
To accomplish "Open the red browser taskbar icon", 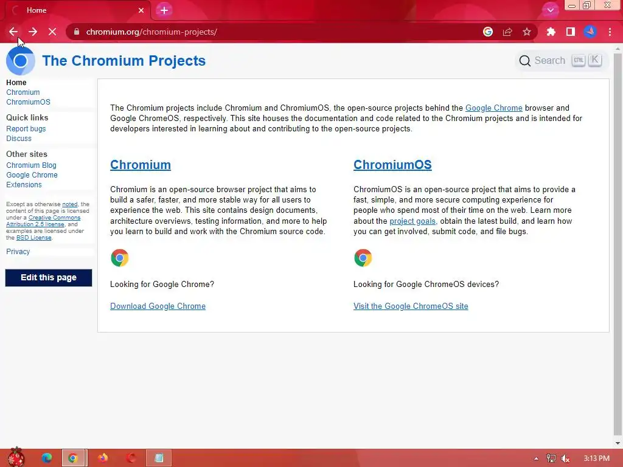I will tap(131, 458).
